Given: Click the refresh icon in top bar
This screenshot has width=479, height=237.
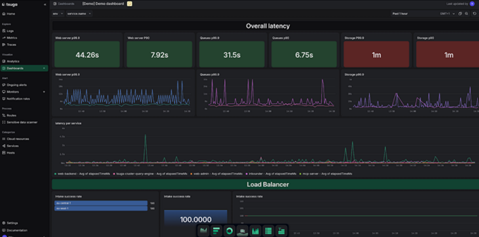Looking at the screenshot, I should coord(475,13).
